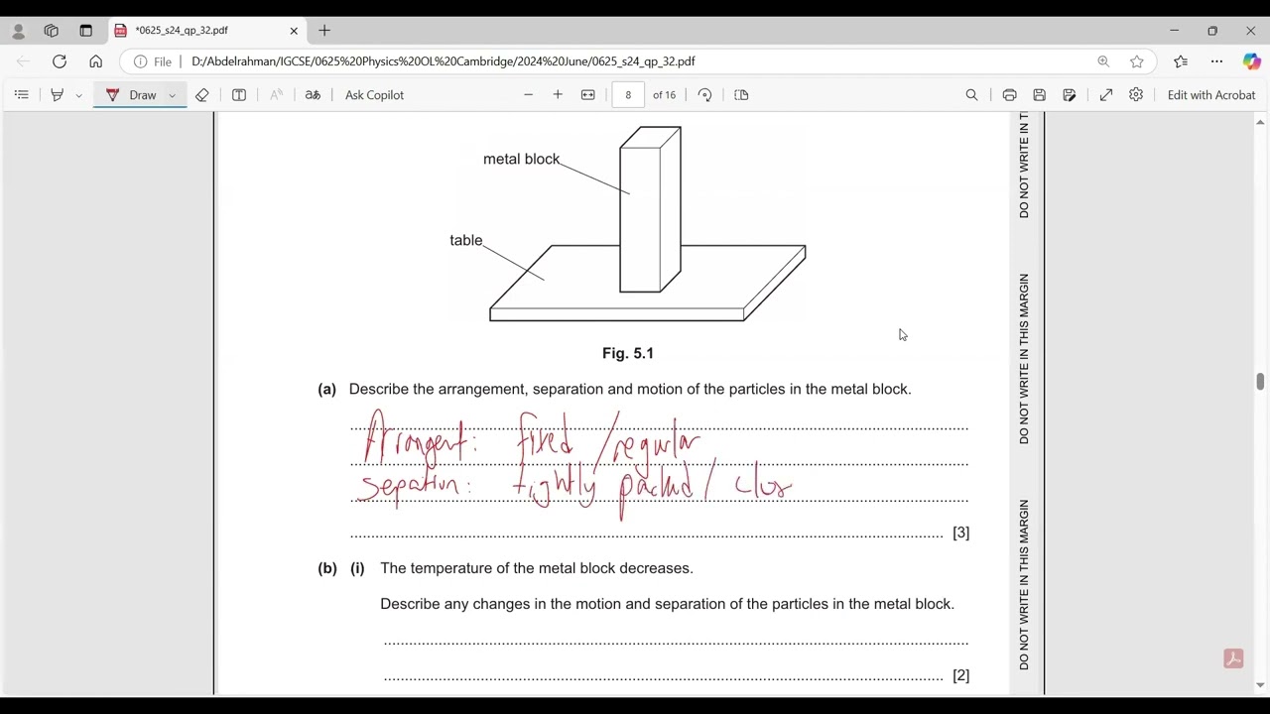Open the profile icon in the Edge title bar

coord(18,31)
